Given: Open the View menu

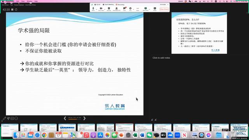Looking at the screenshot, I should pos(23,1).
